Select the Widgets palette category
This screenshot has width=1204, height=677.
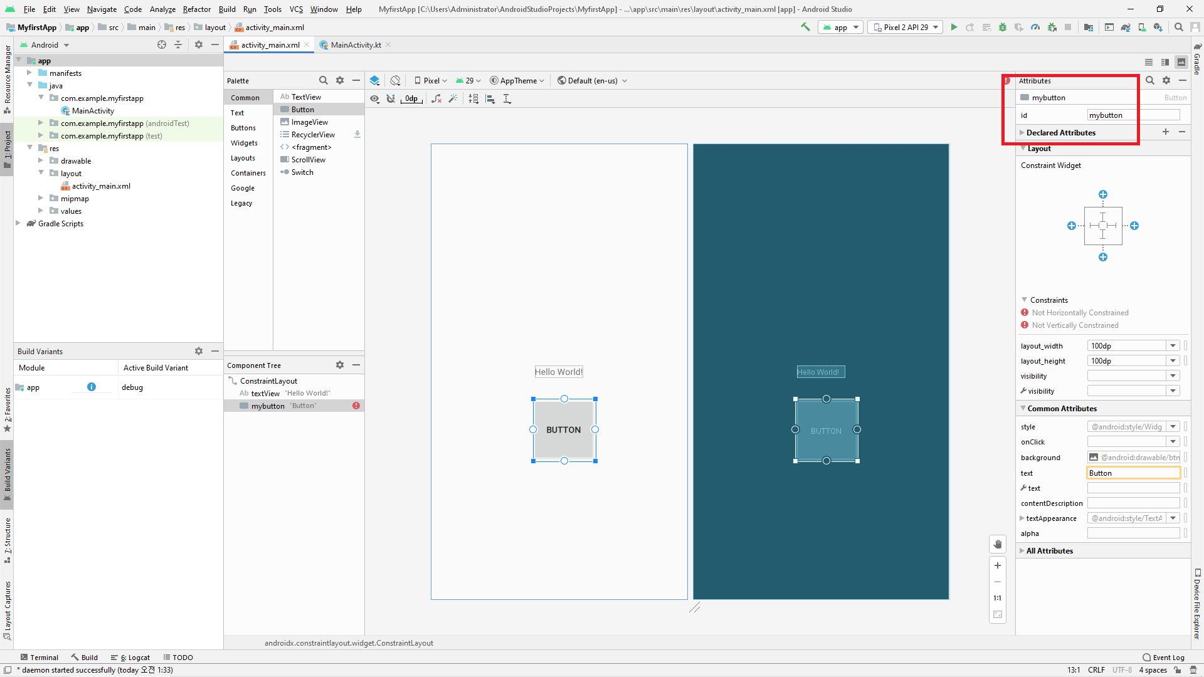(244, 143)
